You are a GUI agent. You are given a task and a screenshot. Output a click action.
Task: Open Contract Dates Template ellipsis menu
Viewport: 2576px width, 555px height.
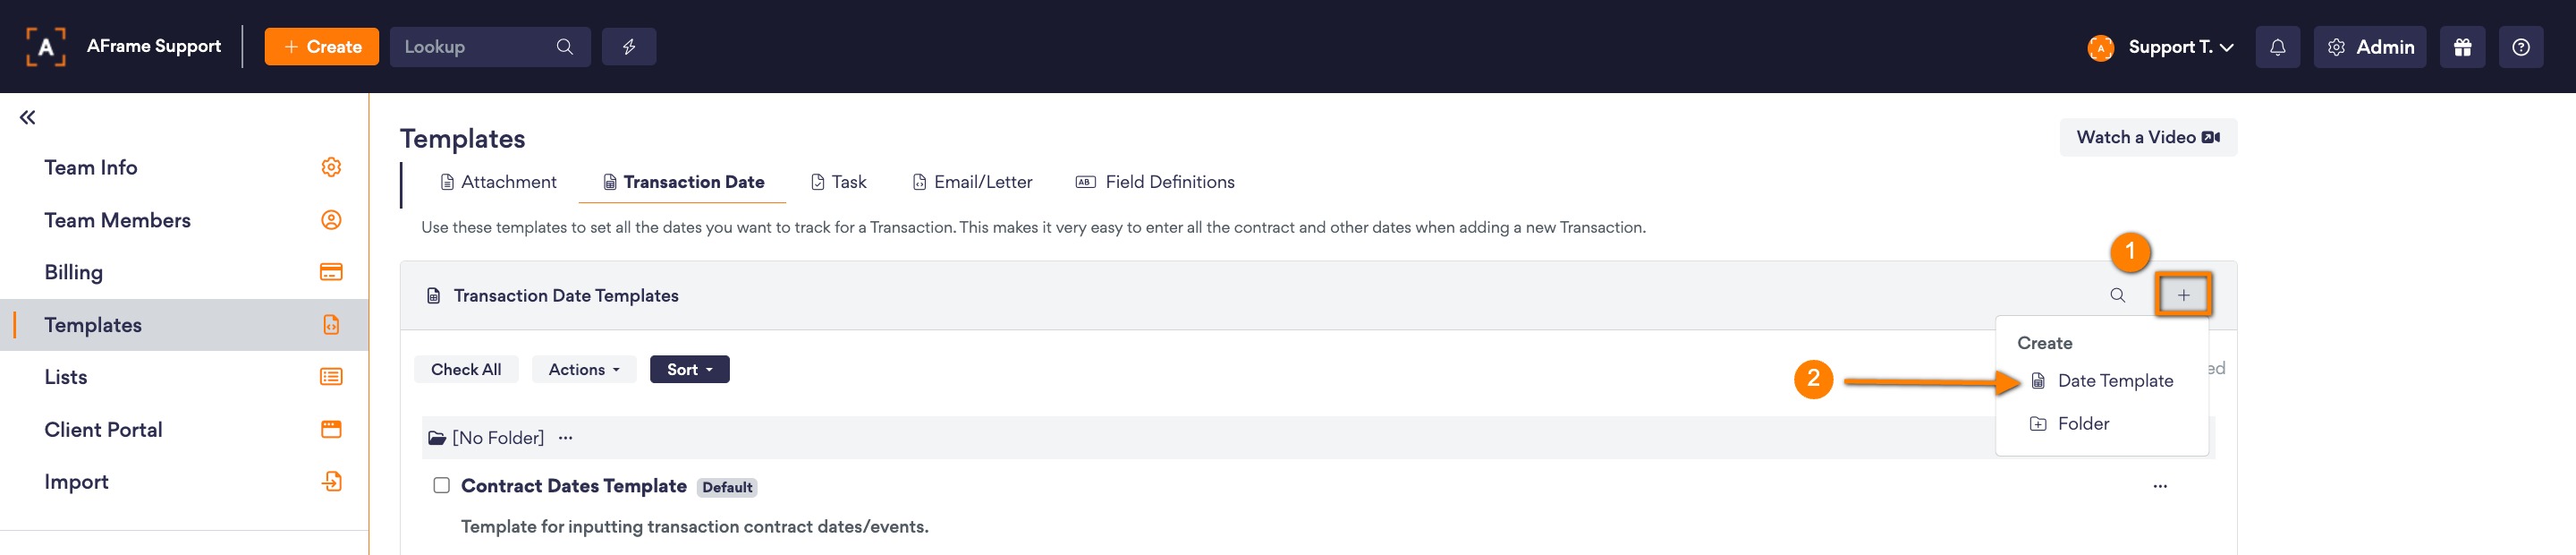click(2160, 486)
